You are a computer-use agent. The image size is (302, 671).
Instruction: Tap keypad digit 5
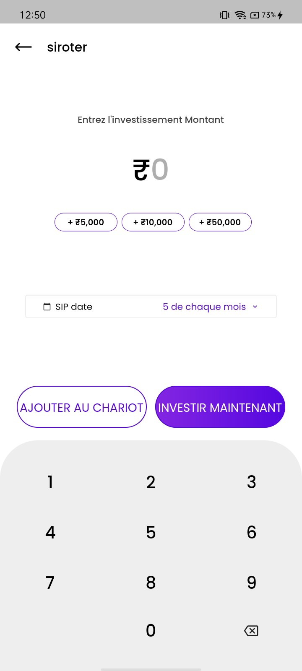[x=151, y=533]
